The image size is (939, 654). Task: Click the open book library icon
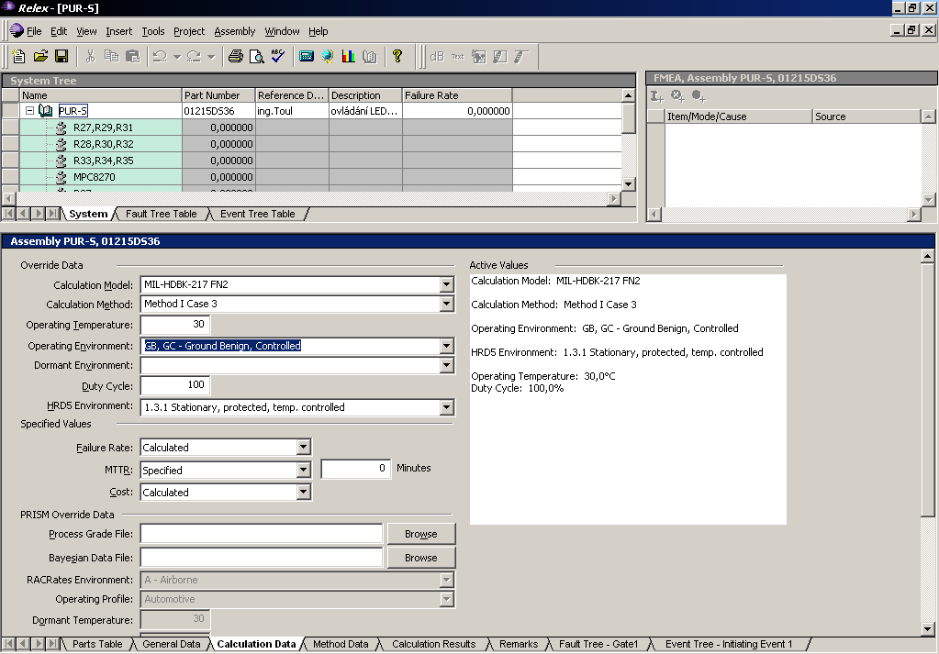coord(370,56)
